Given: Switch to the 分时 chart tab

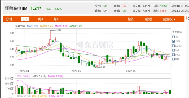Looking at the screenshot, I should click(x=9, y=19).
